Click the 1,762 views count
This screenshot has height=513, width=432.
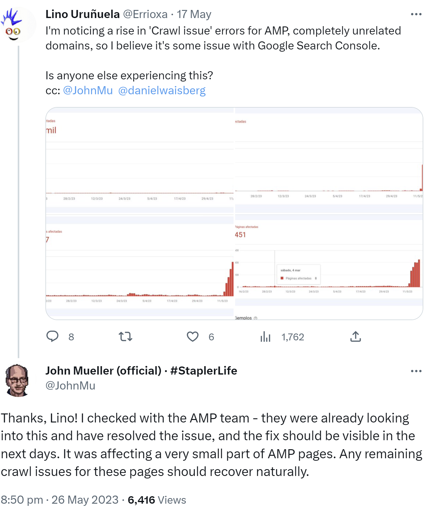(293, 336)
